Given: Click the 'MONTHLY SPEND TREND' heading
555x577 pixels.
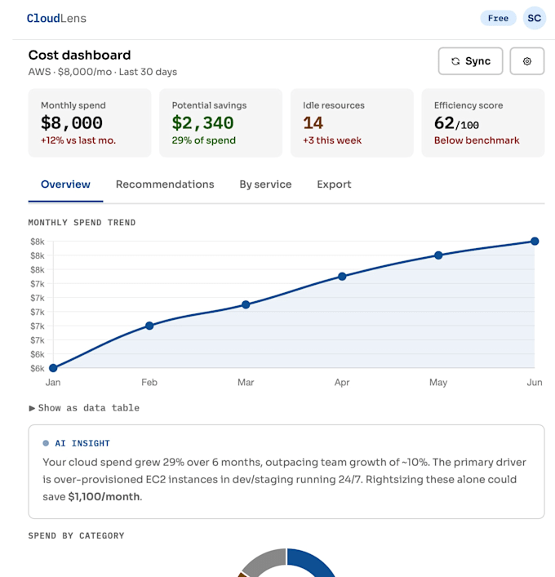Looking at the screenshot, I should (x=82, y=223).
